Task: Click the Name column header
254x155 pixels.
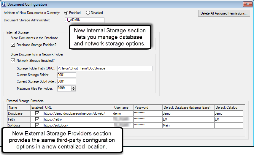Action: pyautogui.click(x=19, y=107)
